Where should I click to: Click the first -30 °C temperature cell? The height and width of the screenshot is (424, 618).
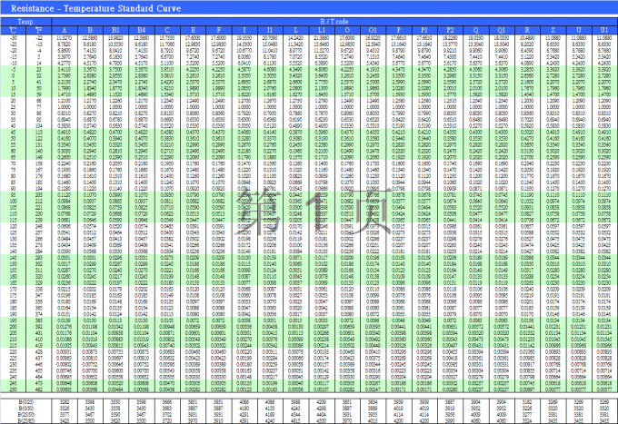click(x=13, y=35)
